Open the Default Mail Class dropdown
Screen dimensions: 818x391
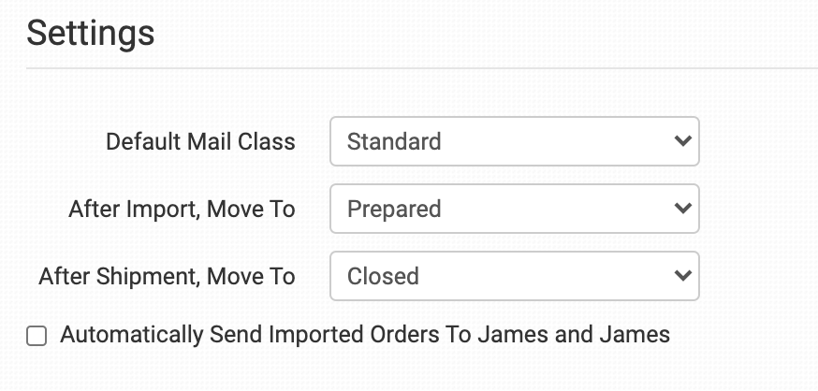(x=514, y=142)
